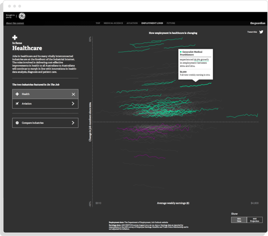
Task: Click the Aviation airplane icon
Action: (x=17, y=104)
